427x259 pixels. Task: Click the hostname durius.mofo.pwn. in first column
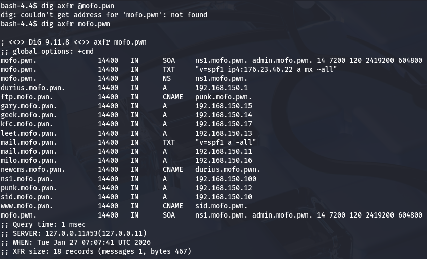point(32,88)
